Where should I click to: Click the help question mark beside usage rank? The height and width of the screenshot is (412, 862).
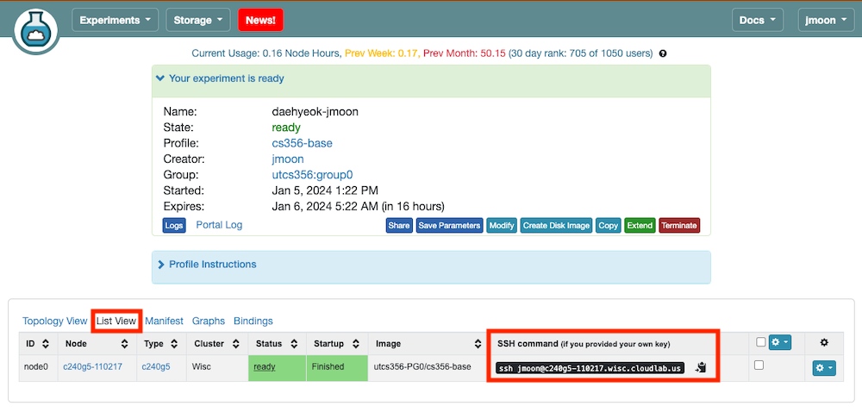pos(663,53)
